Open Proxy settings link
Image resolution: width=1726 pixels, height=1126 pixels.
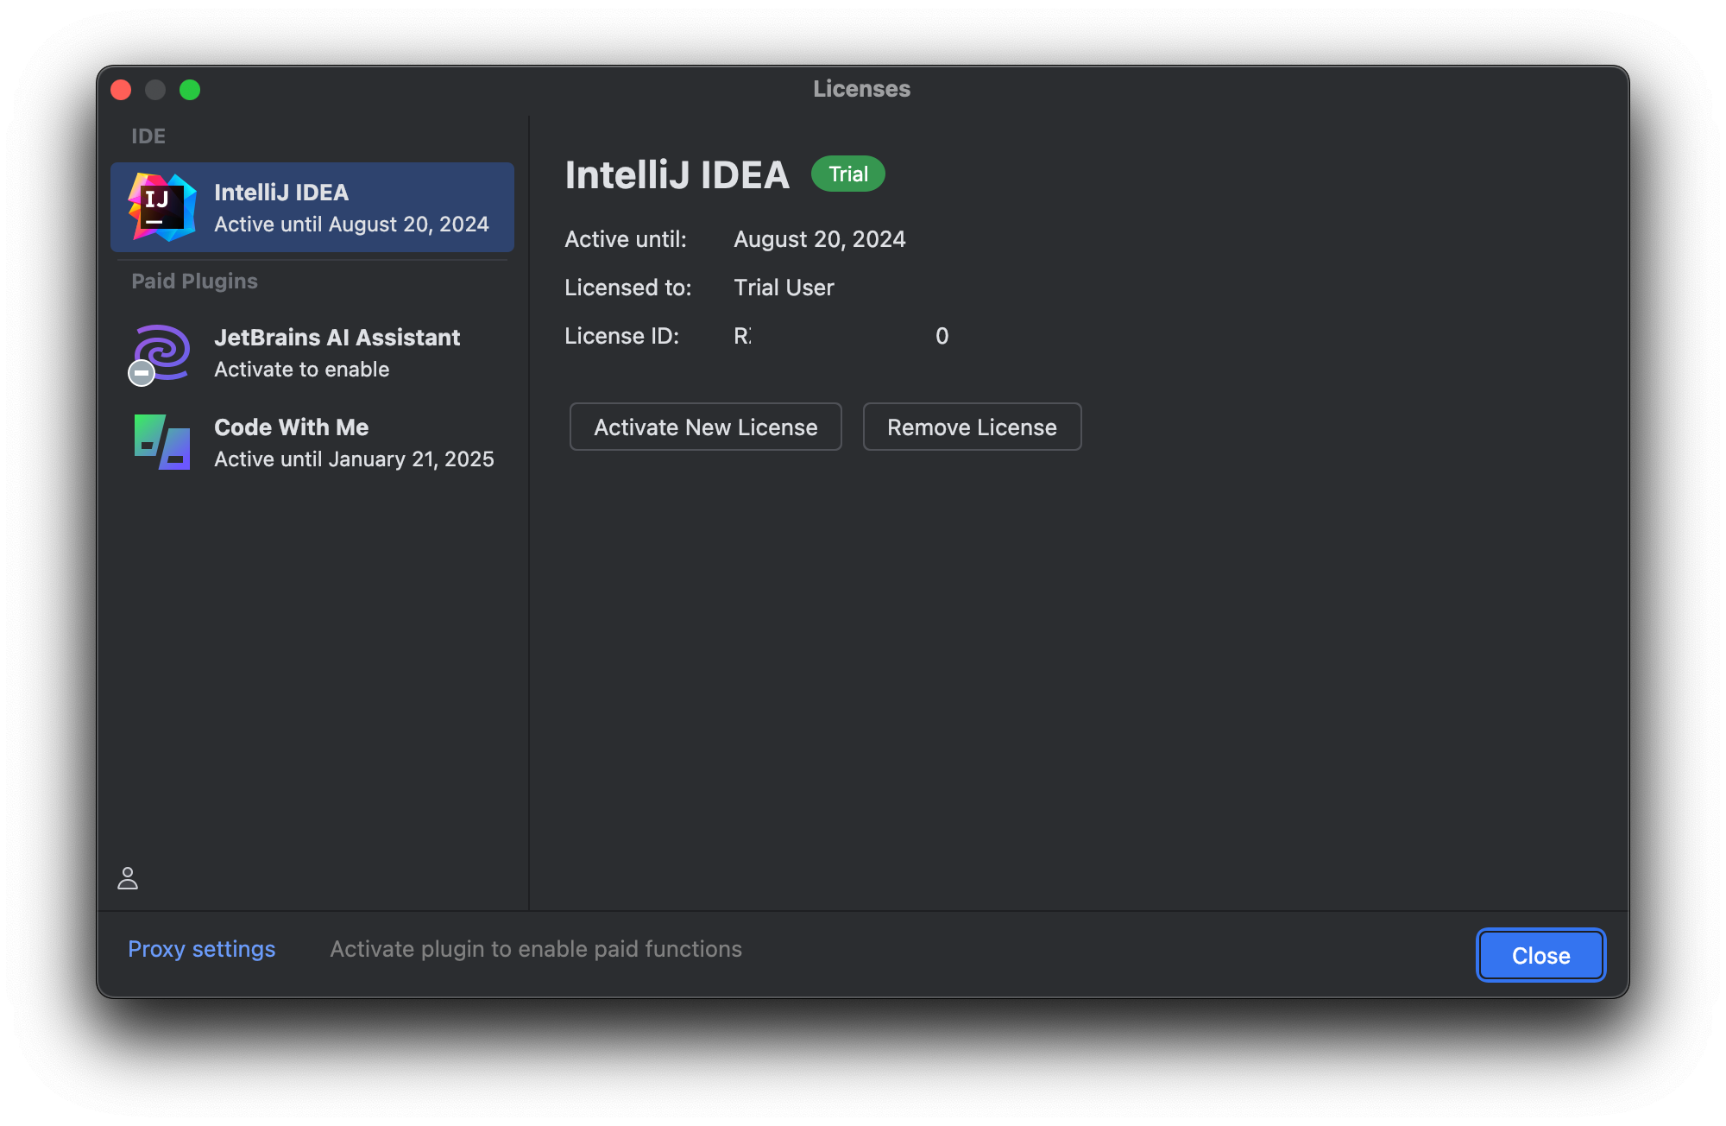click(x=202, y=949)
